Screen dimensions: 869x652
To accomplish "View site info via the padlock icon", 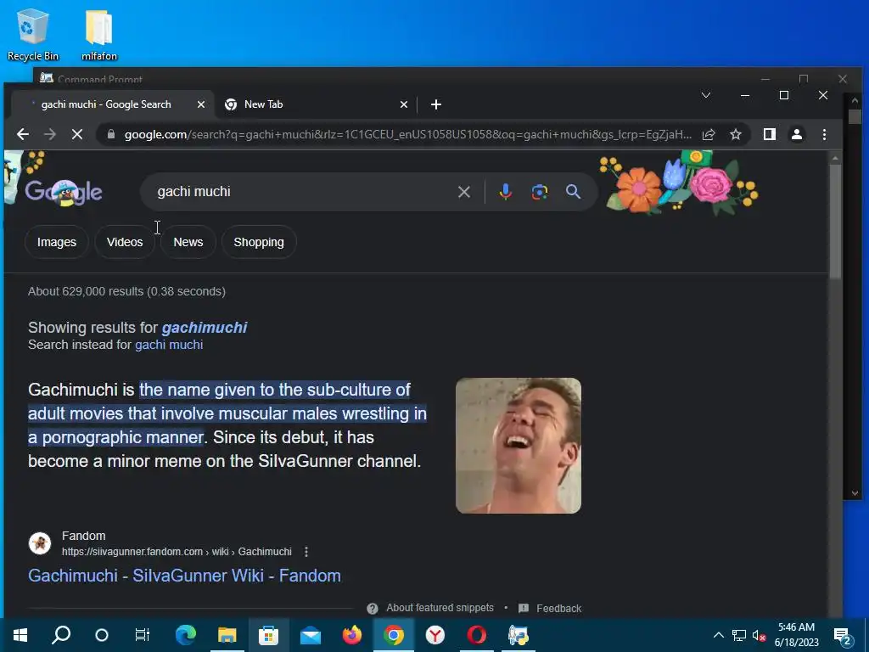I will (111, 134).
